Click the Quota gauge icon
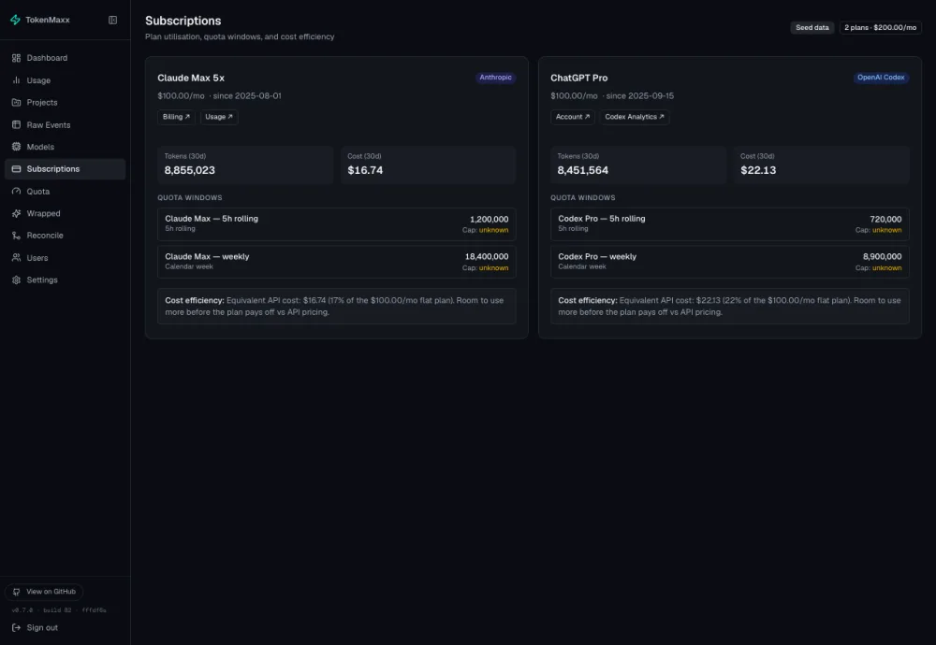This screenshot has width=936, height=645. tap(16, 192)
